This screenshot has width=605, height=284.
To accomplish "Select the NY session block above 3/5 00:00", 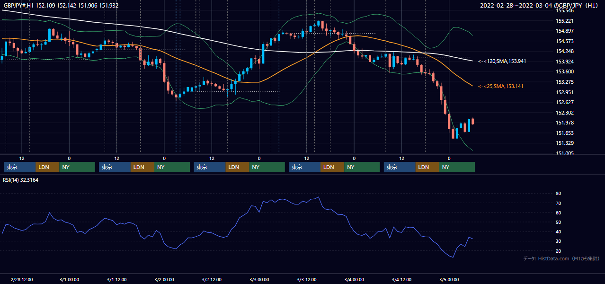I will tap(457, 167).
